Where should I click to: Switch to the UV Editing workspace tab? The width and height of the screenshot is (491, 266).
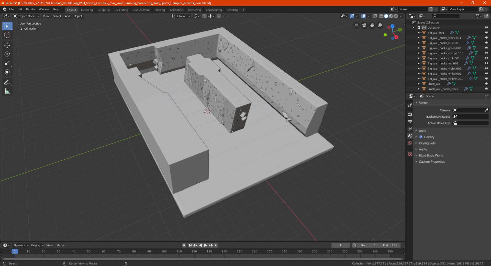point(121,10)
